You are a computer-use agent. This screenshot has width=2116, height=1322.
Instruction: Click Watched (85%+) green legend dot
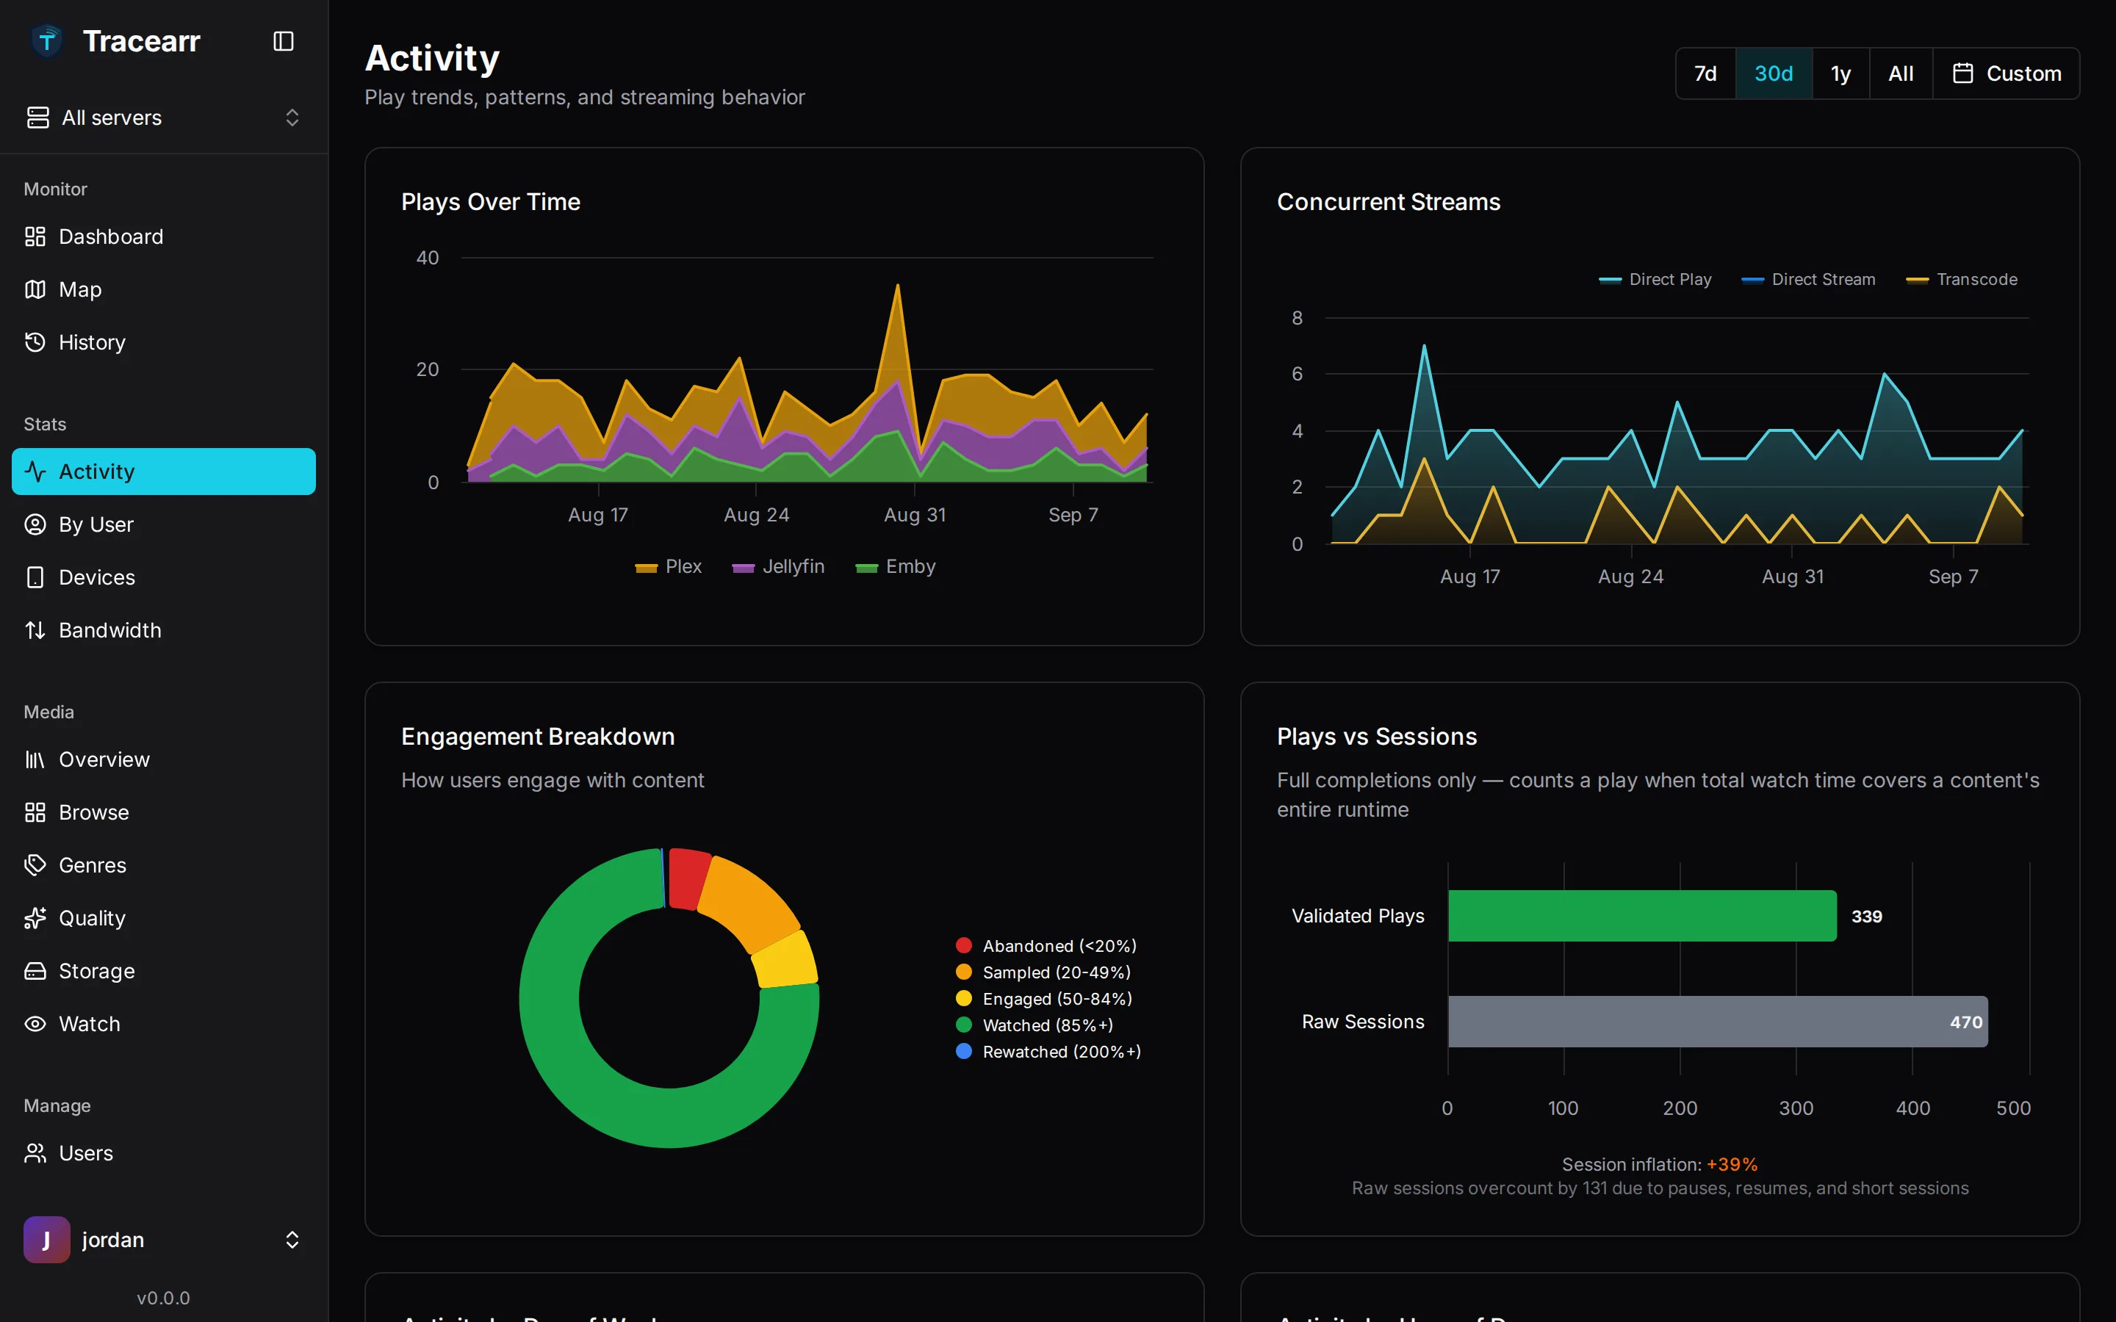[x=963, y=1025]
